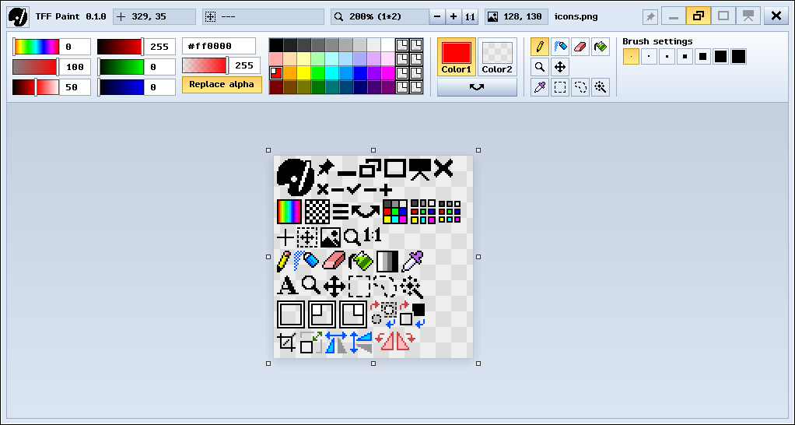
Task: Swap Color1 and Color2 with arrow button
Action: point(477,87)
